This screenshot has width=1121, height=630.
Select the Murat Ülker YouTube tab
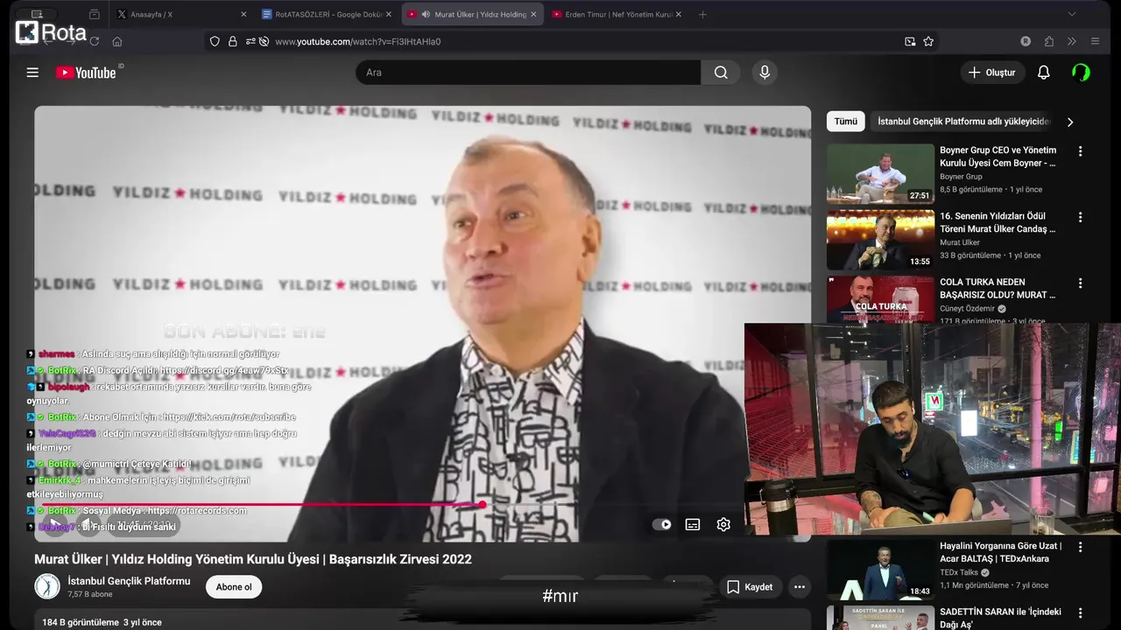[473, 14]
